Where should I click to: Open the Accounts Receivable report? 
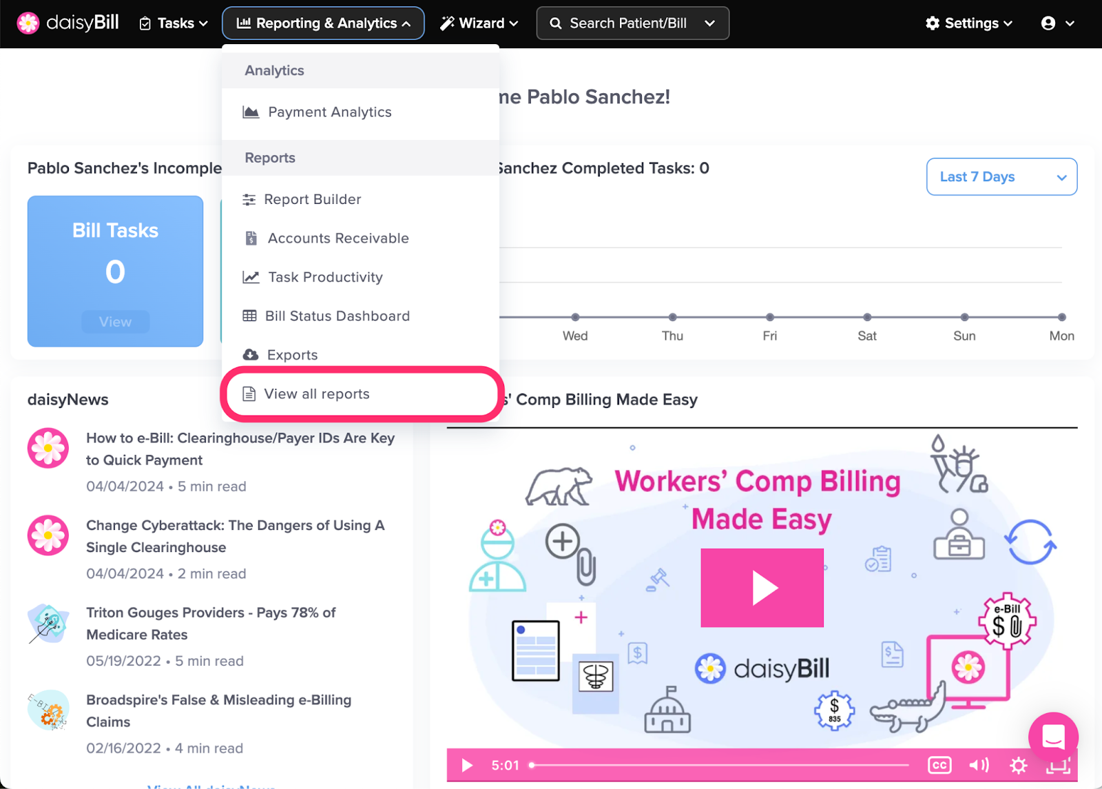[x=337, y=238]
